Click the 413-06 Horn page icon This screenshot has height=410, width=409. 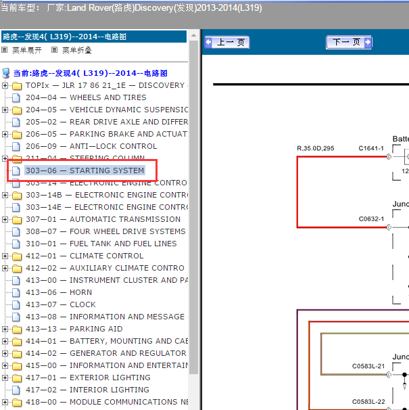[16, 292]
